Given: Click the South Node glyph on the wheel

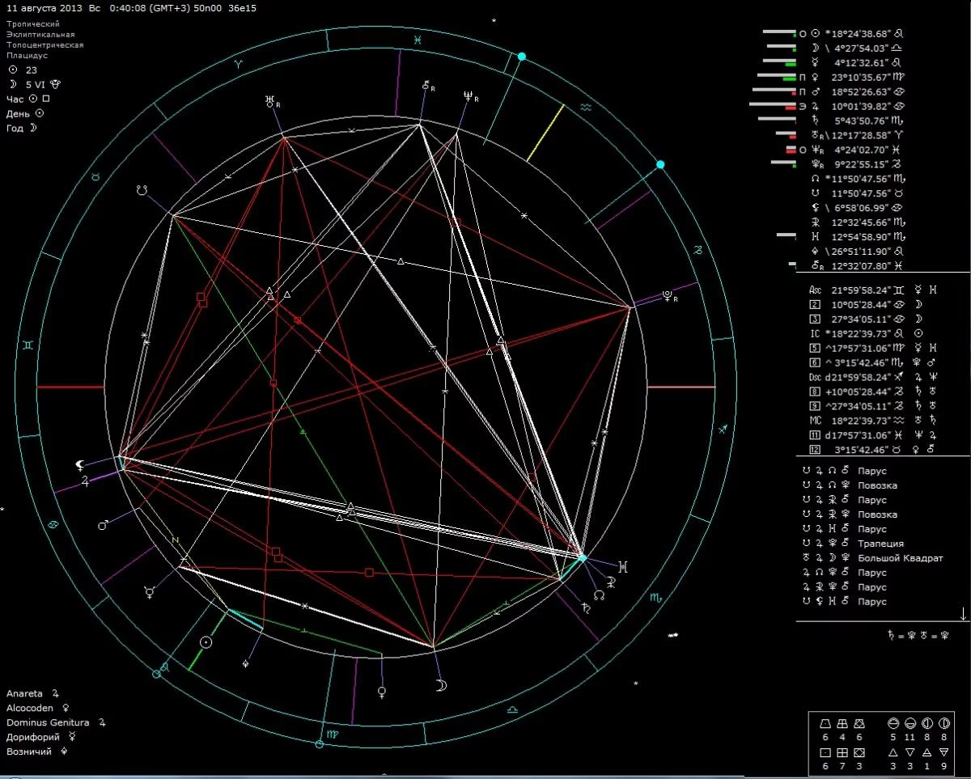Looking at the screenshot, I should point(142,192).
